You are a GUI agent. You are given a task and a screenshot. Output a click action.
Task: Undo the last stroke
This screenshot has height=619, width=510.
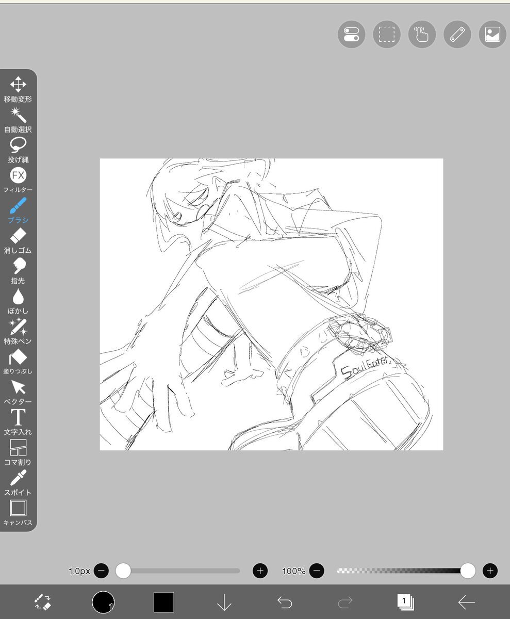point(285,602)
